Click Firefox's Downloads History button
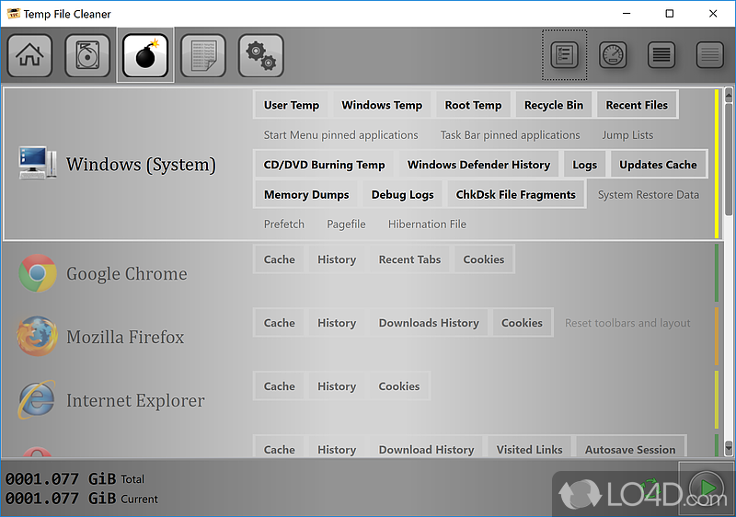This screenshot has height=517, width=736. click(x=429, y=323)
